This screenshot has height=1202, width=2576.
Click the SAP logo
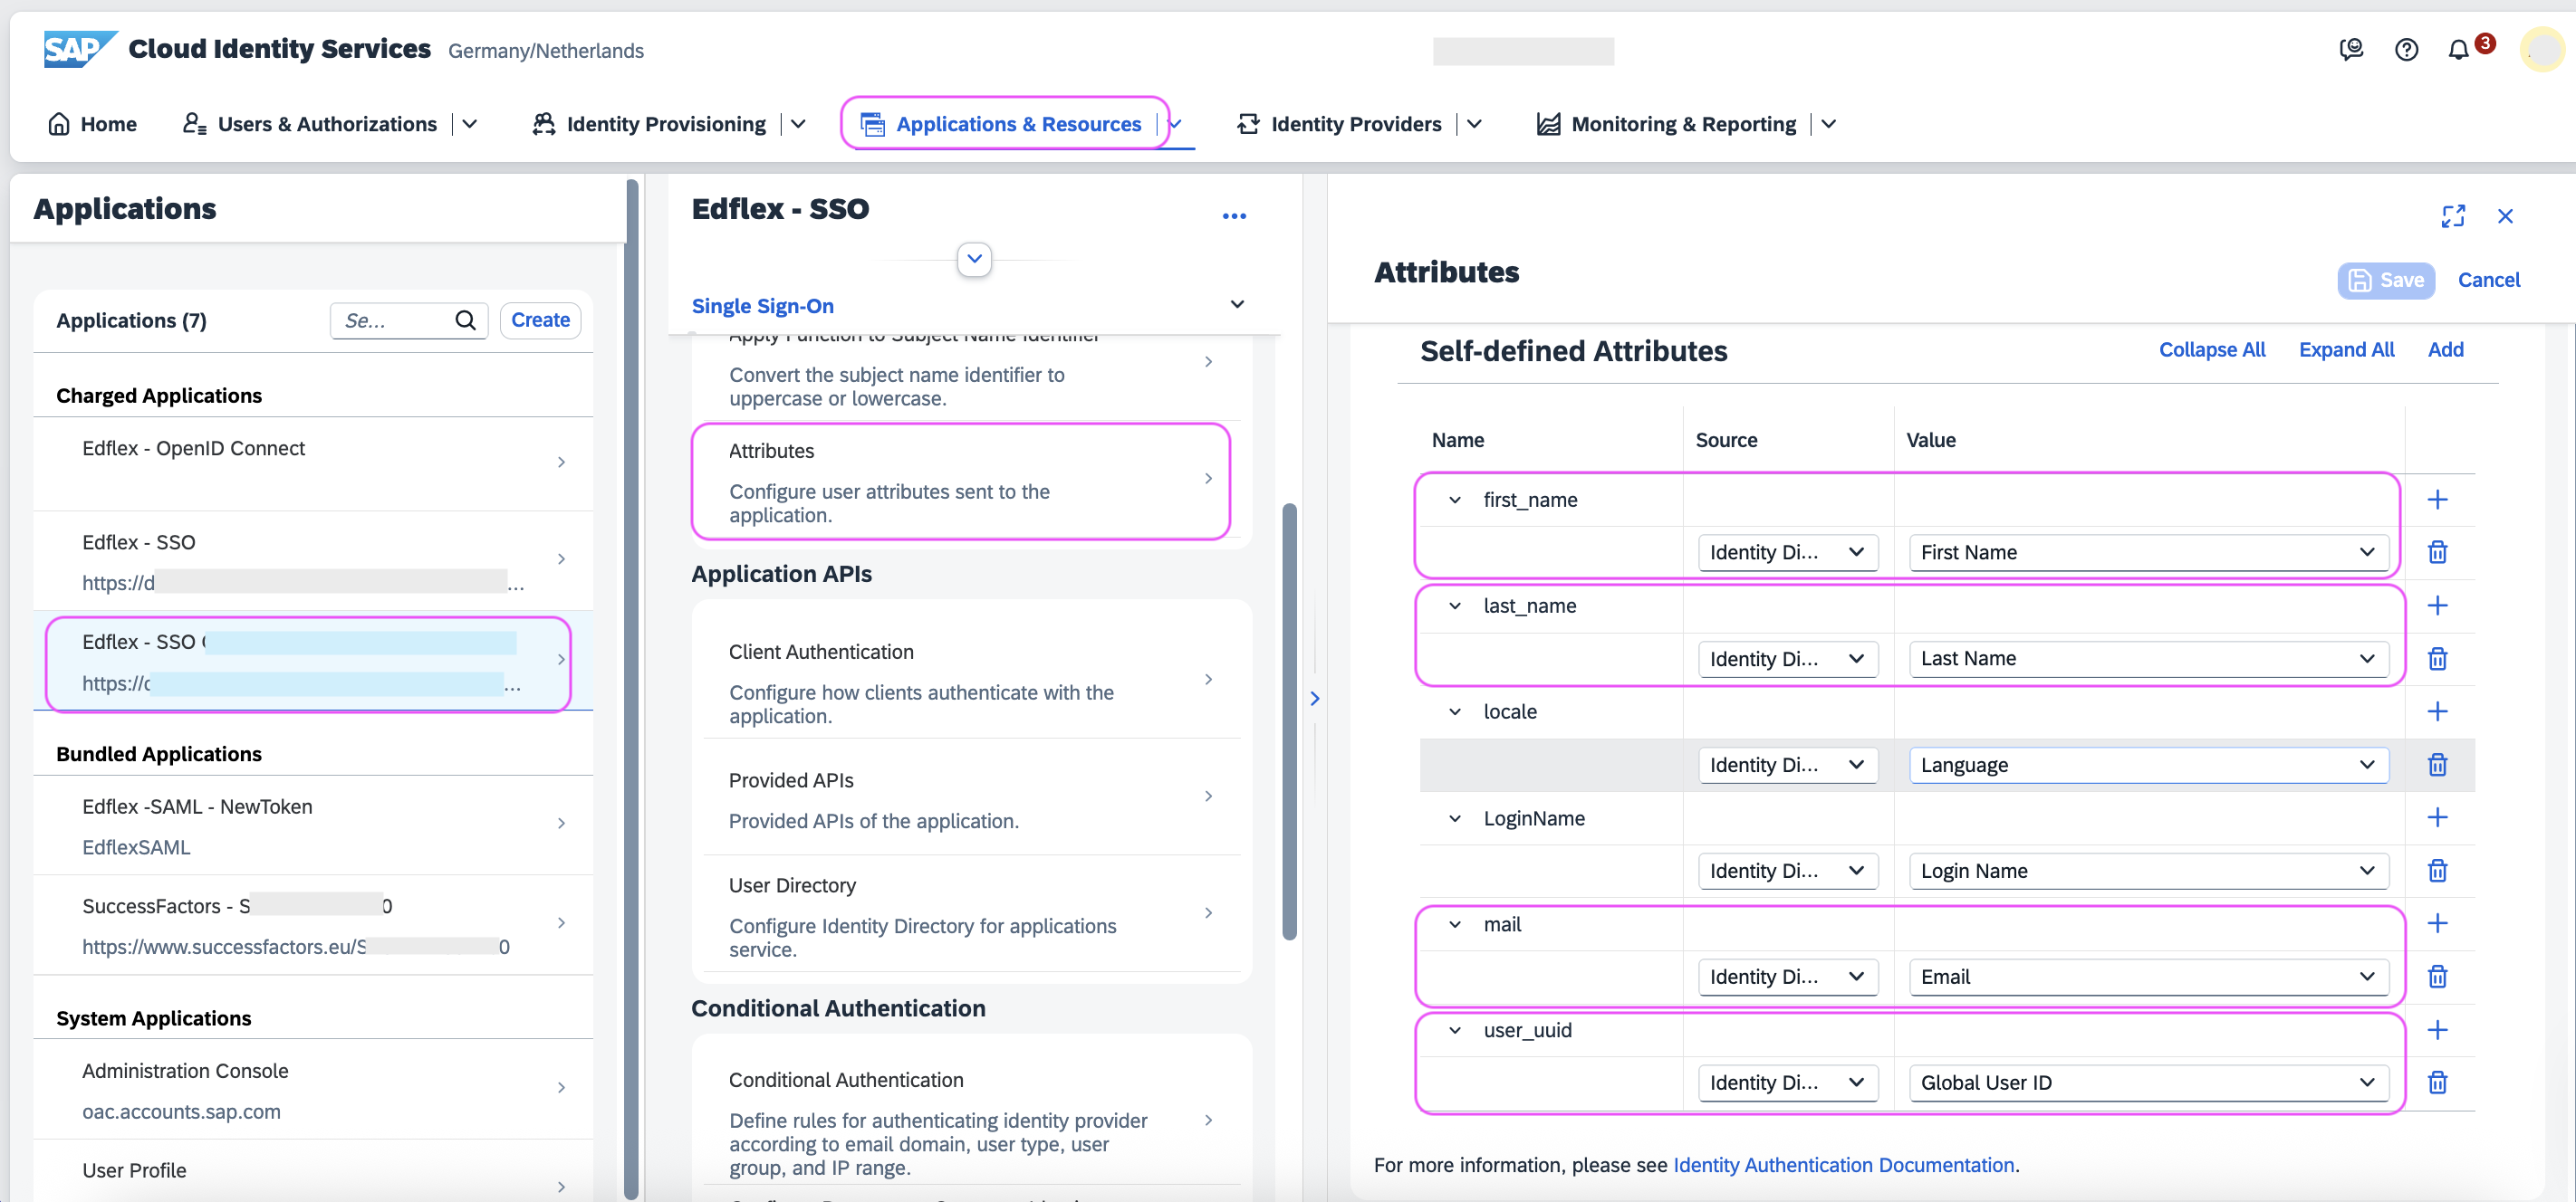[x=79, y=49]
